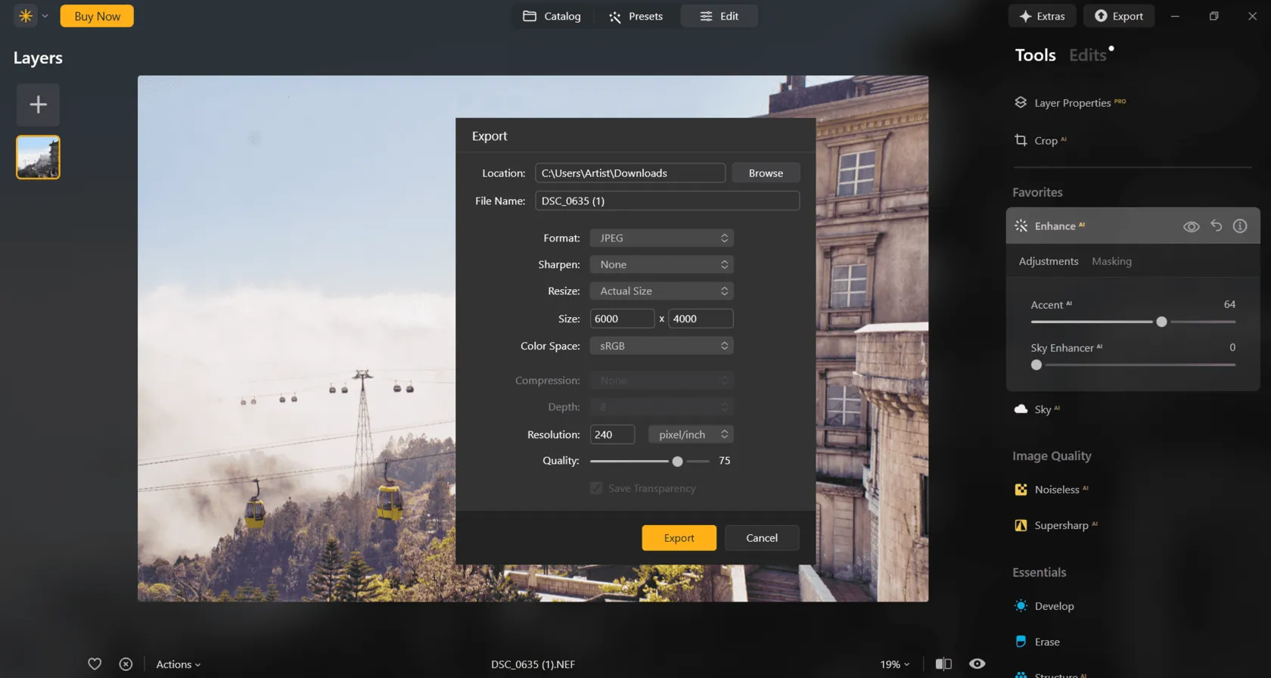
Task: Expand the Color Space sRGB dropdown
Action: (x=661, y=346)
